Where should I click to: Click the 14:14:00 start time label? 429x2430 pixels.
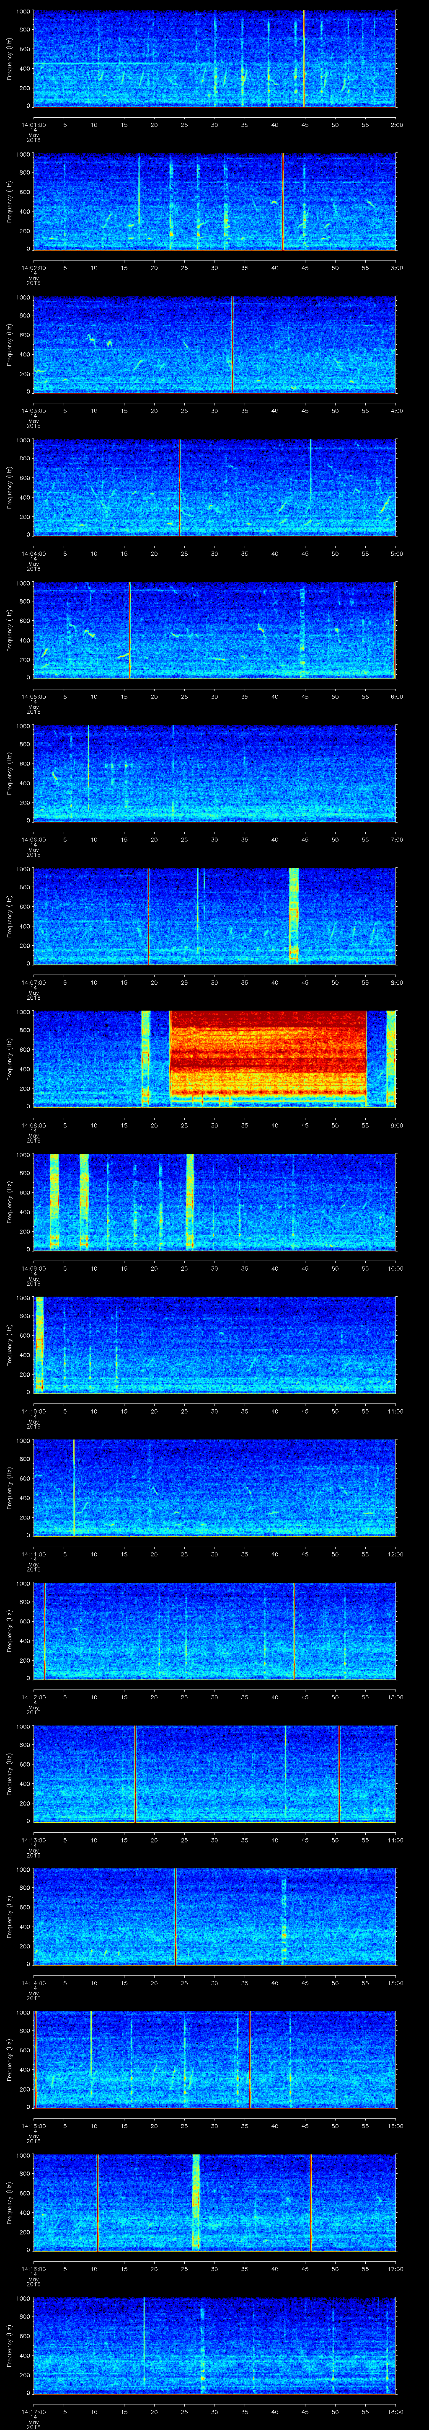click(33, 1983)
